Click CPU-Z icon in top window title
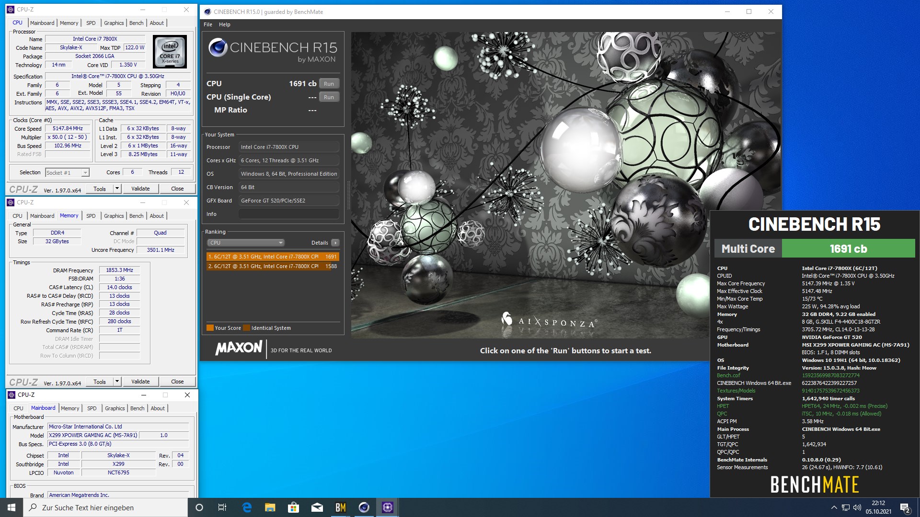 click(x=11, y=10)
